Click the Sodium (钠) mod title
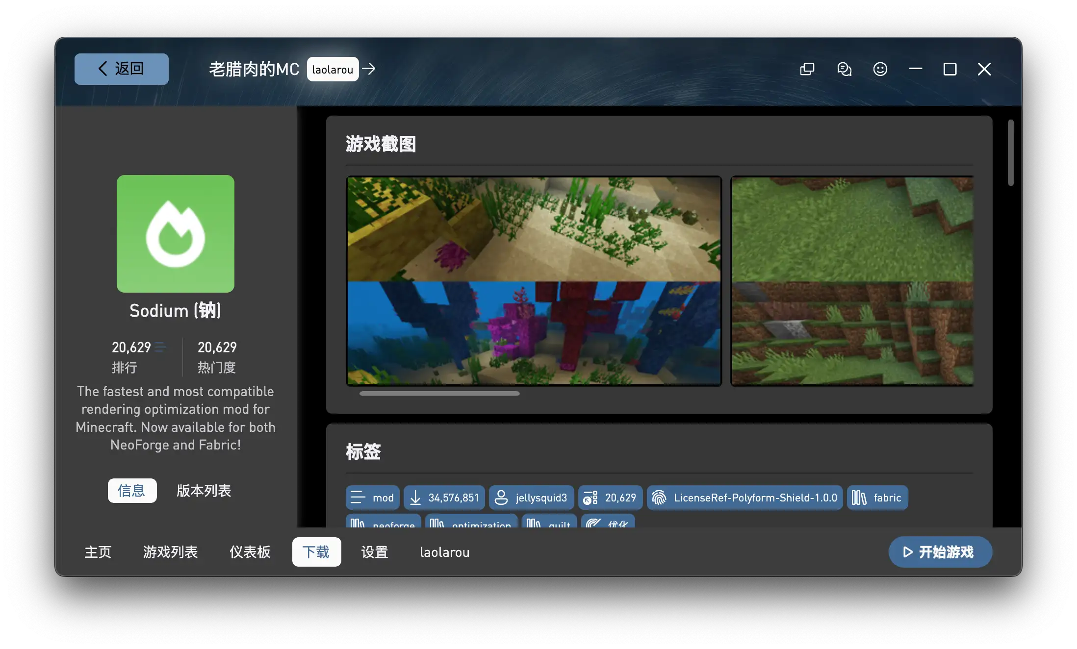 176,311
